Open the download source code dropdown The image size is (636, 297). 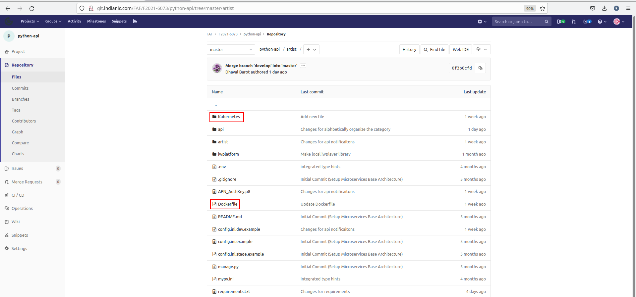(x=482, y=49)
